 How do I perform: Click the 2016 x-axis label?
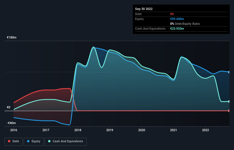click(x=14, y=130)
